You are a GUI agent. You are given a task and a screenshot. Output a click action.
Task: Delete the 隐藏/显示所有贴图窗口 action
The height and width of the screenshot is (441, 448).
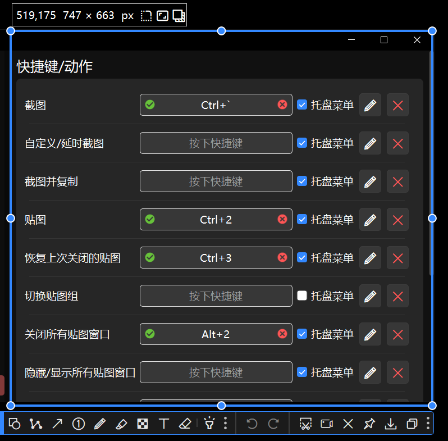tap(397, 372)
